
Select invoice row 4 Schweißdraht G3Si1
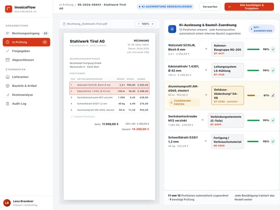coord(109,104)
